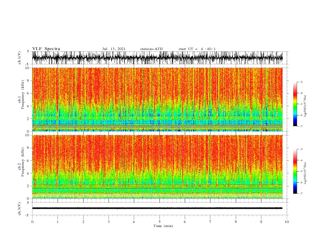323x249 pixels.
Task: Click the "4" tick on ch.2 frequency axis
Action: [29, 173]
